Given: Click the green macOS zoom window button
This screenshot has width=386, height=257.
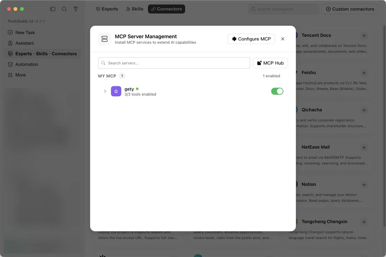Looking at the screenshot, I should (22, 9).
